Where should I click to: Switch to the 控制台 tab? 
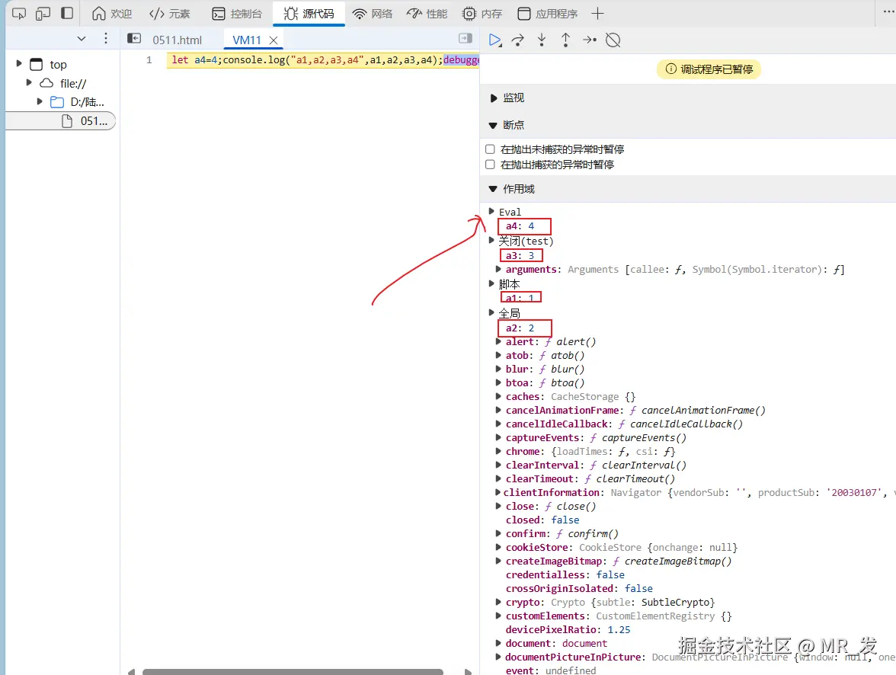(x=236, y=14)
